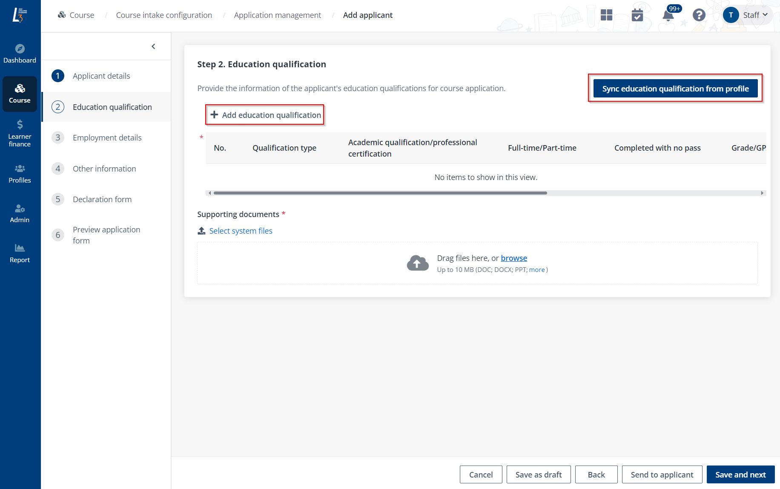Open the Admin section icon
The width and height of the screenshot is (780, 489).
point(20,209)
